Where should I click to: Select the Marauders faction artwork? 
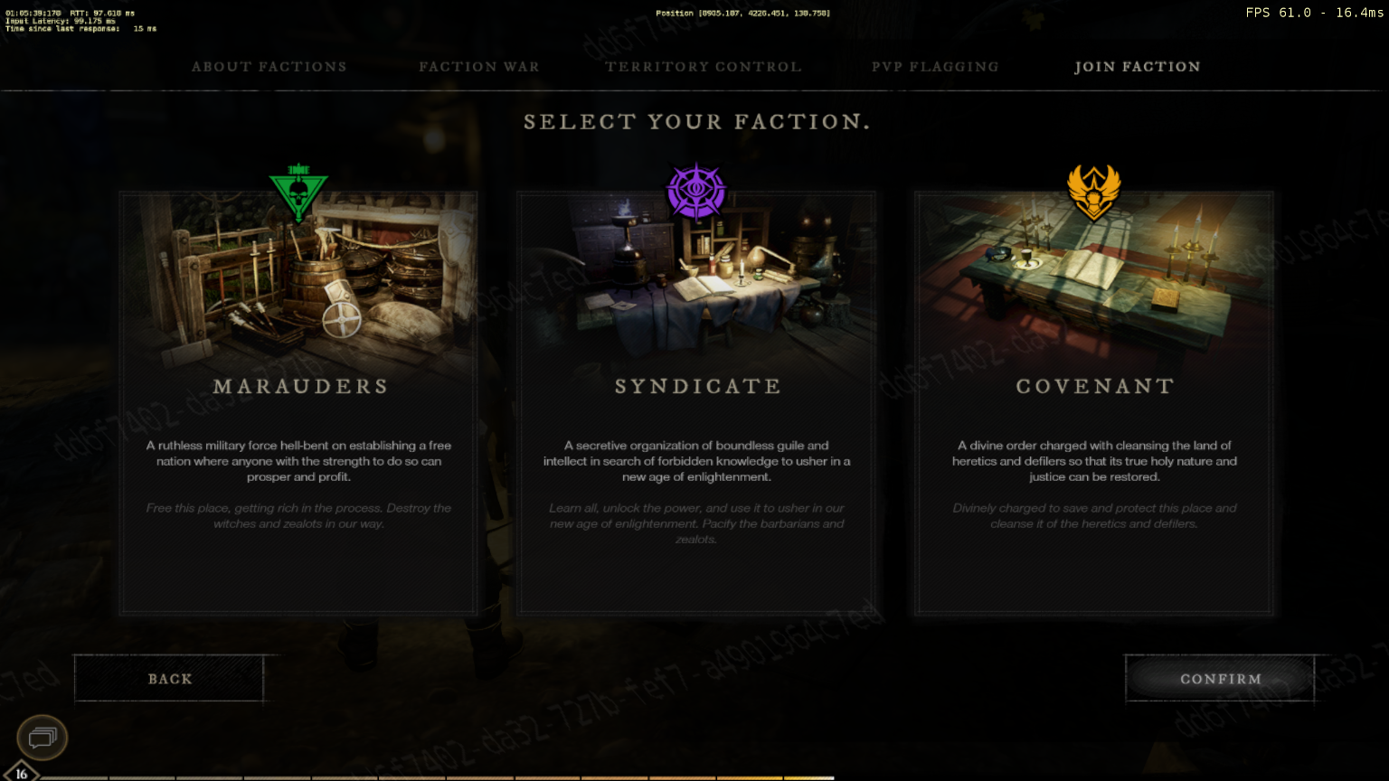(298, 280)
